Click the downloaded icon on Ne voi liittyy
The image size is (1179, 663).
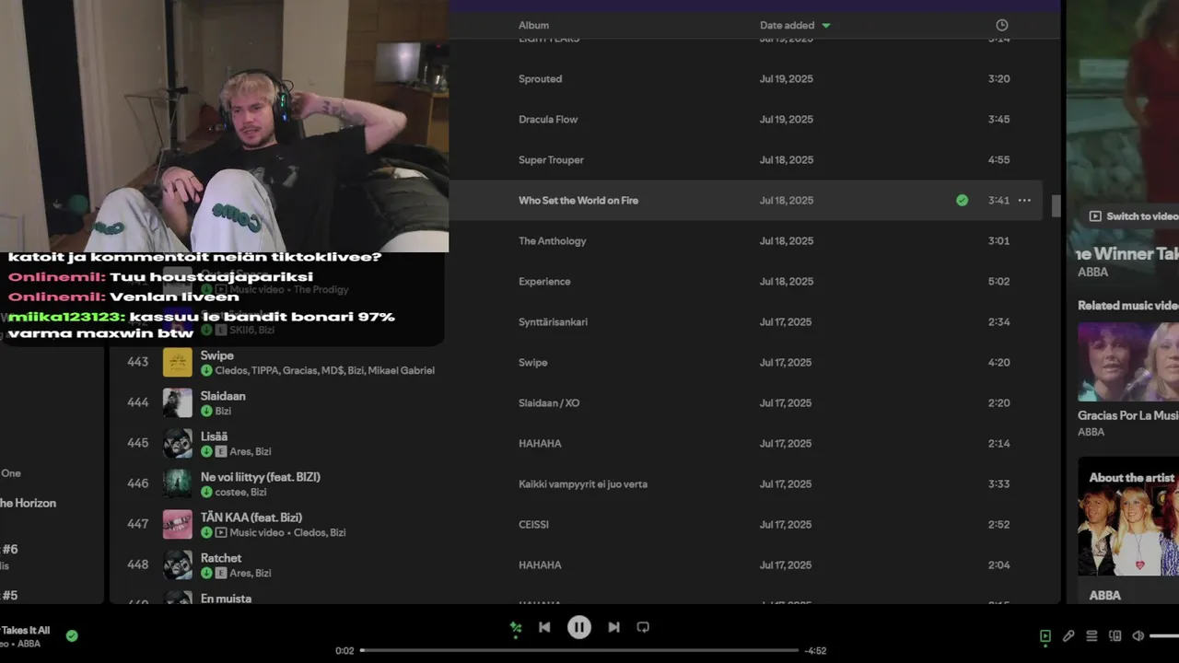point(206,492)
